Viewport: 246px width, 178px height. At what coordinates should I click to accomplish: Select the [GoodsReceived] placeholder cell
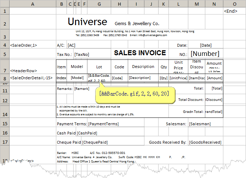pyautogui.click(x=205, y=142)
